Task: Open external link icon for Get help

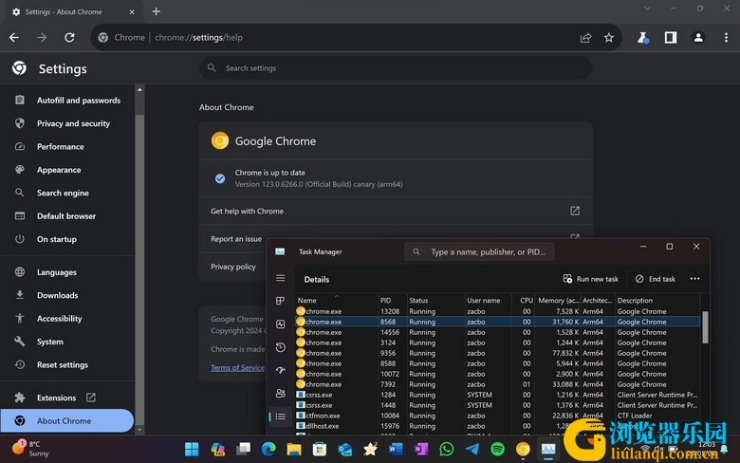Action: tap(574, 211)
